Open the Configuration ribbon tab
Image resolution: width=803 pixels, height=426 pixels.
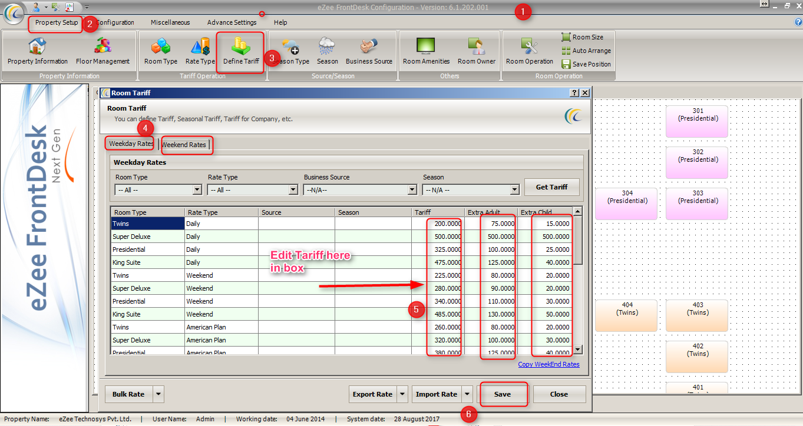coord(115,22)
